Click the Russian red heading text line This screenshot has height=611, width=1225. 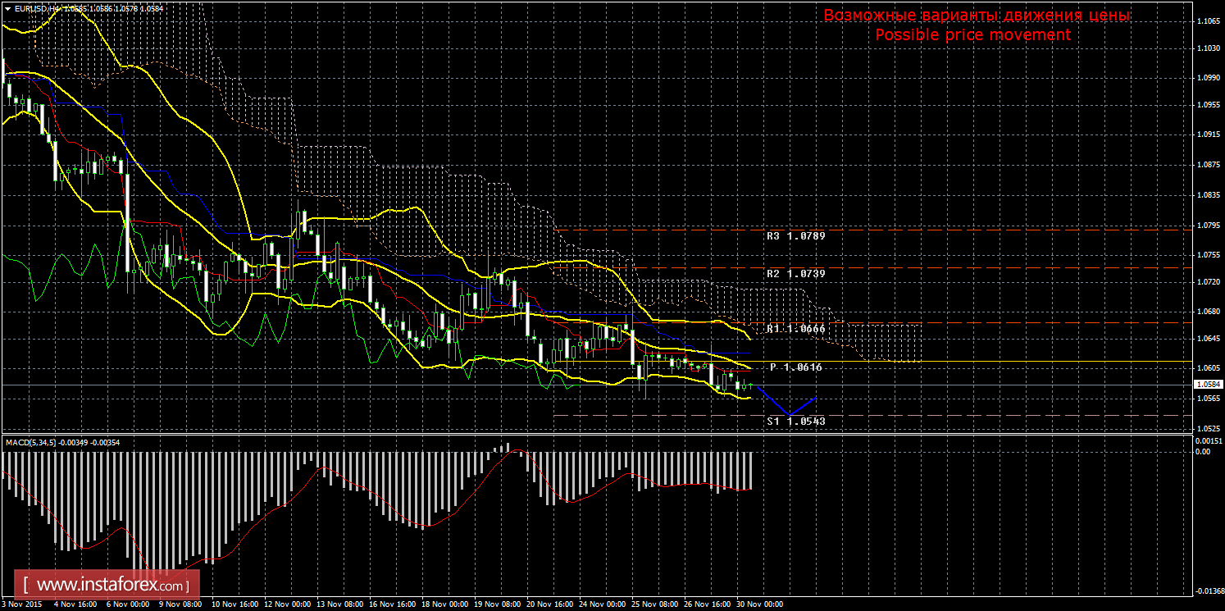[977, 16]
